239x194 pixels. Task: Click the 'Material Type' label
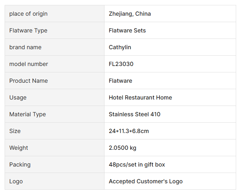(27, 114)
